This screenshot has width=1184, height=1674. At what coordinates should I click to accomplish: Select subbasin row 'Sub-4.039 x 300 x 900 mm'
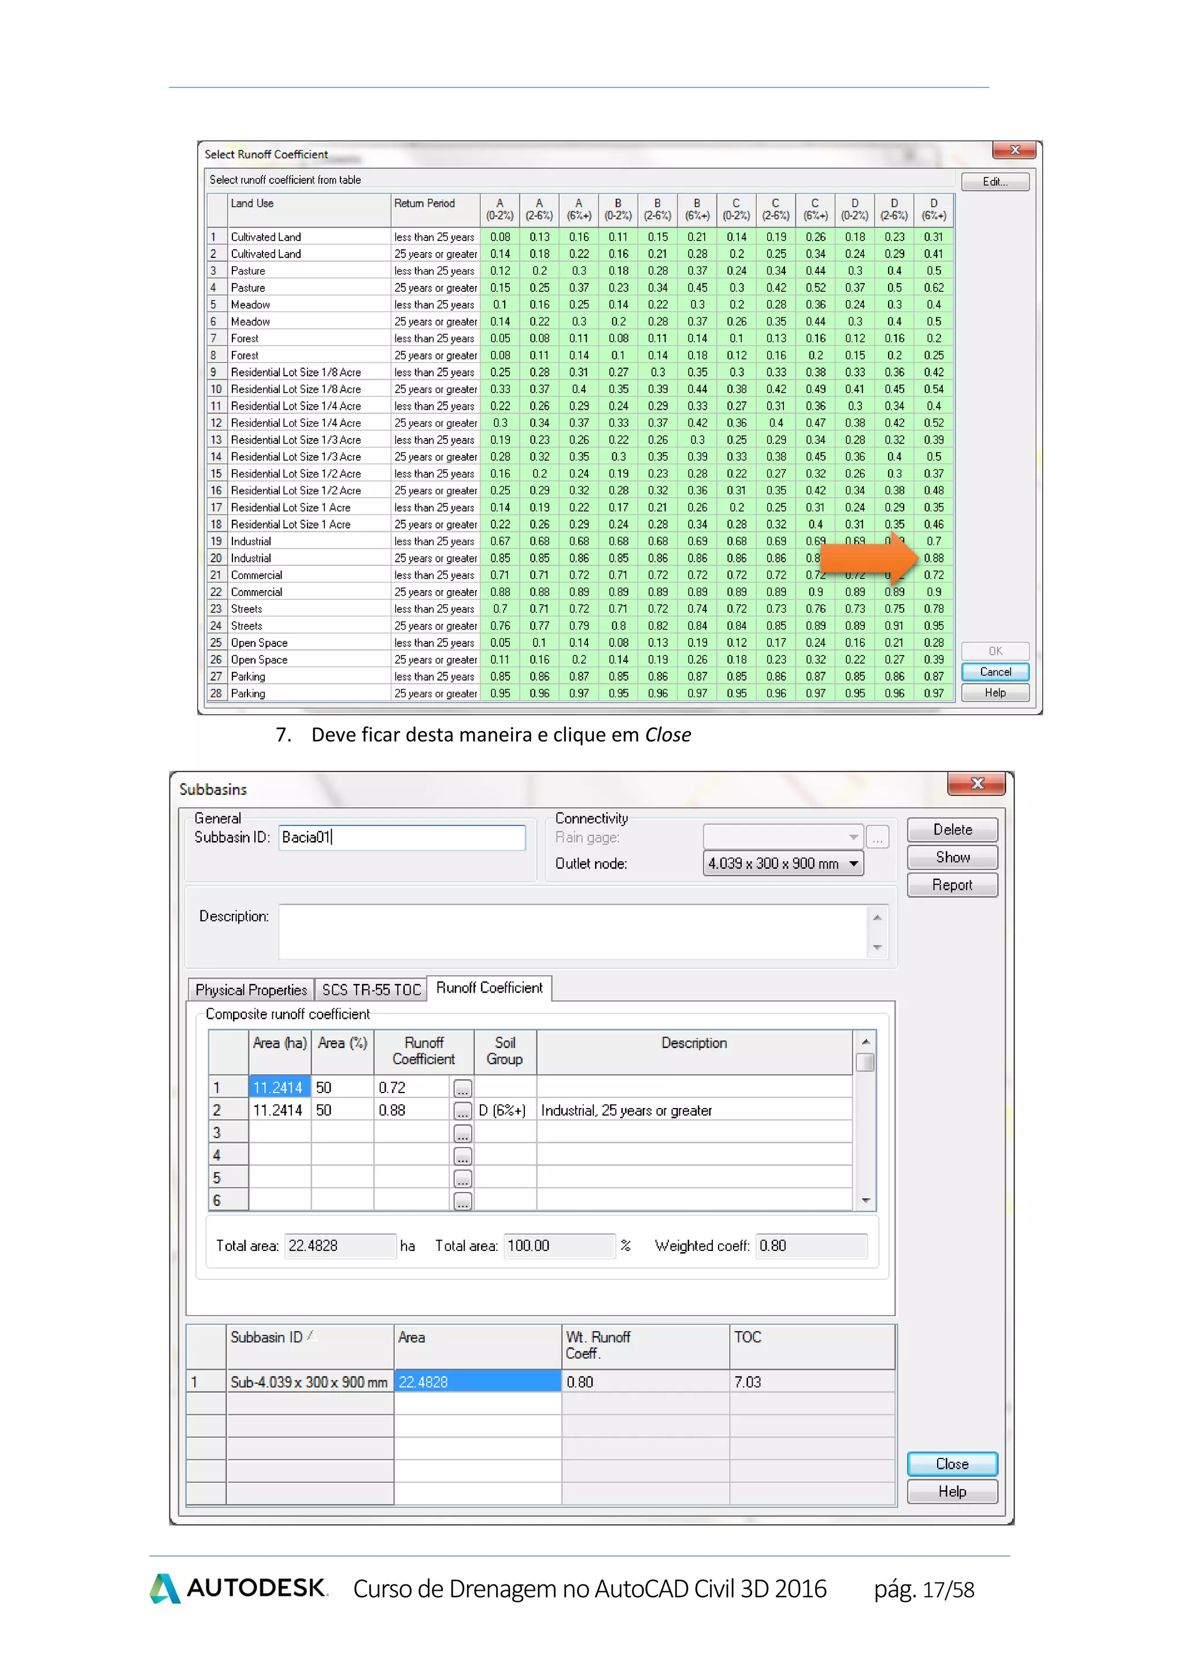click(309, 1382)
